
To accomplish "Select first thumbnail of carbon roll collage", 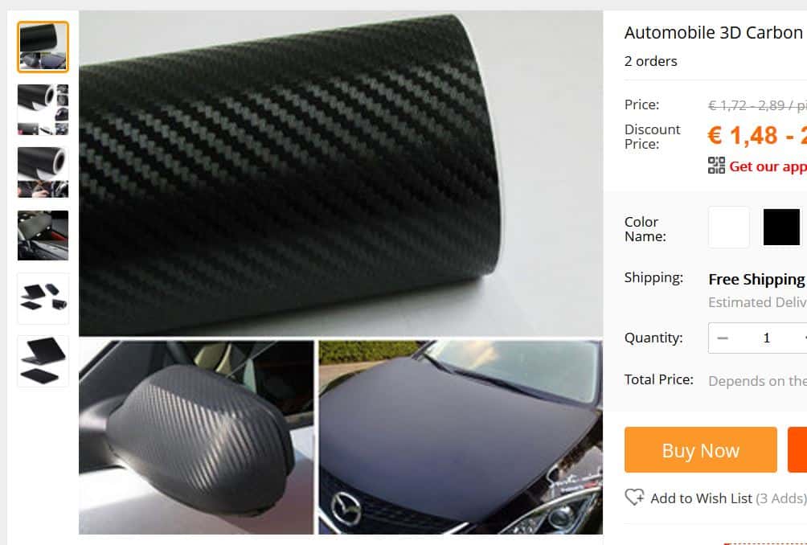I will pos(43,47).
